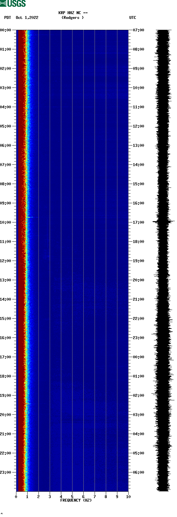Click the 20:00 PDT time label

pyautogui.click(x=6, y=415)
